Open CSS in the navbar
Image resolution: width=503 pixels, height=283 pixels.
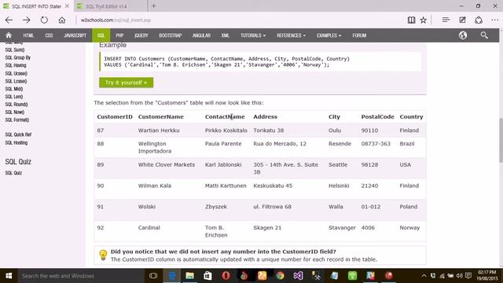coord(49,35)
